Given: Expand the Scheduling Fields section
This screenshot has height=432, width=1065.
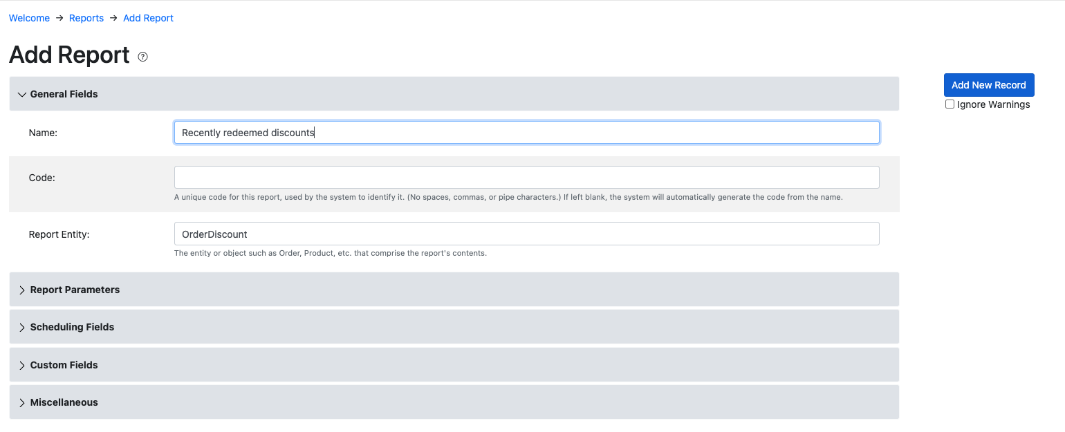Looking at the screenshot, I should 454,327.
